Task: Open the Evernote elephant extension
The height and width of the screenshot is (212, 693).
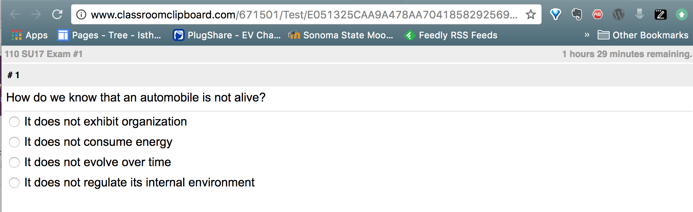Action: coord(577,15)
